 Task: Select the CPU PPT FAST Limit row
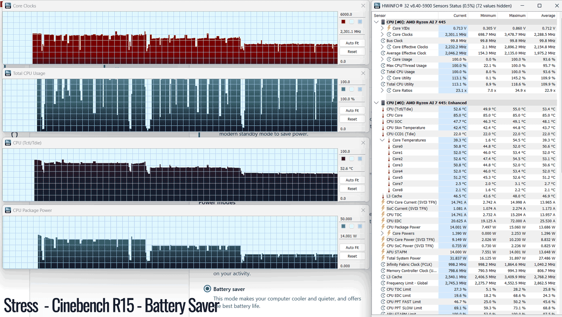pyautogui.click(x=465, y=302)
